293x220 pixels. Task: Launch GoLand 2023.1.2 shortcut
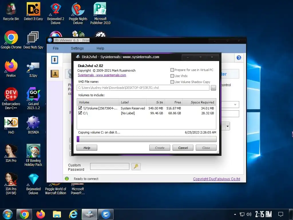[33, 98]
